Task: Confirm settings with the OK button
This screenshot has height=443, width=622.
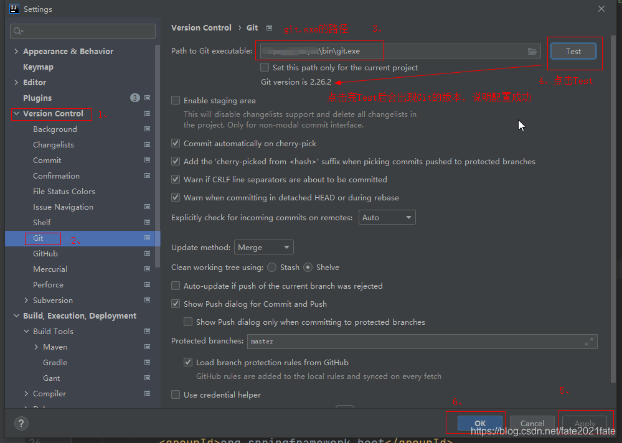Action: click(x=480, y=423)
